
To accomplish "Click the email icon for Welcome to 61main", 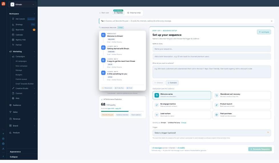I will [x=103, y=35].
